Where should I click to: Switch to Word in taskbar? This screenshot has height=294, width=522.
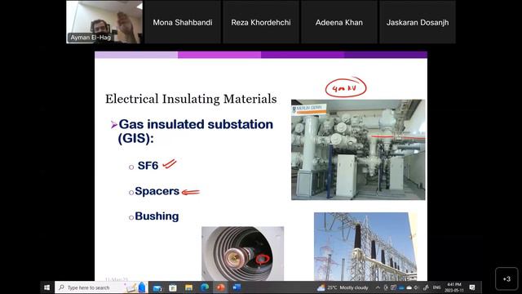[237, 287]
